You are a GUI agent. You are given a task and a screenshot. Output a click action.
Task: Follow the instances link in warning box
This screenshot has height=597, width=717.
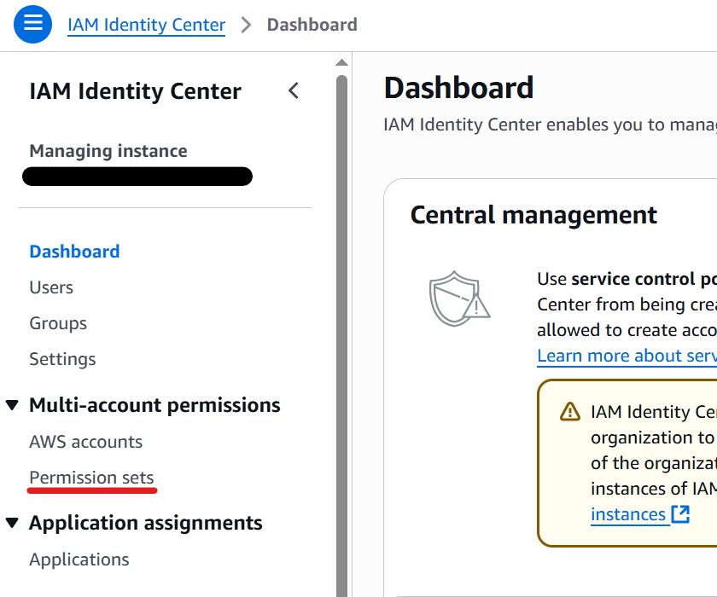[628, 514]
